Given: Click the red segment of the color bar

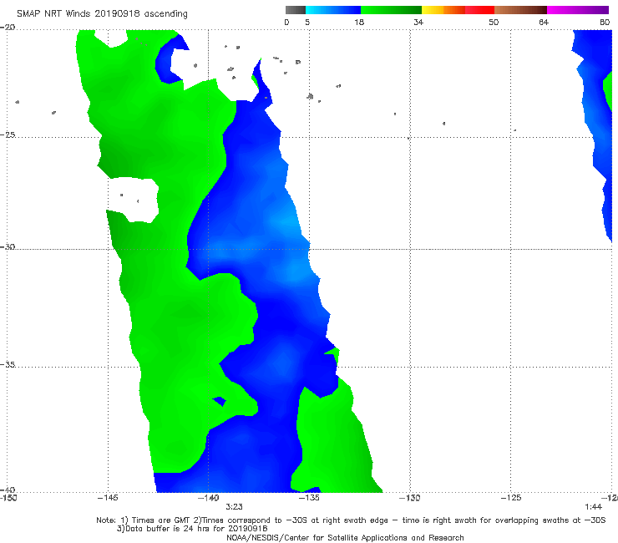Looking at the screenshot, I should point(479,10).
